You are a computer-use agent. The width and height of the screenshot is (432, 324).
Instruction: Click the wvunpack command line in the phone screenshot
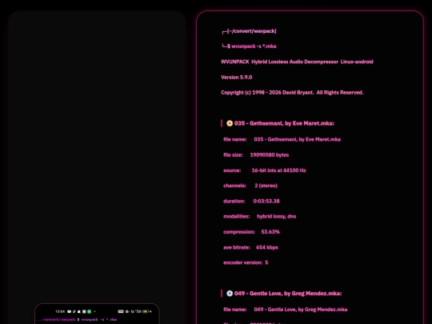click(x=76, y=319)
